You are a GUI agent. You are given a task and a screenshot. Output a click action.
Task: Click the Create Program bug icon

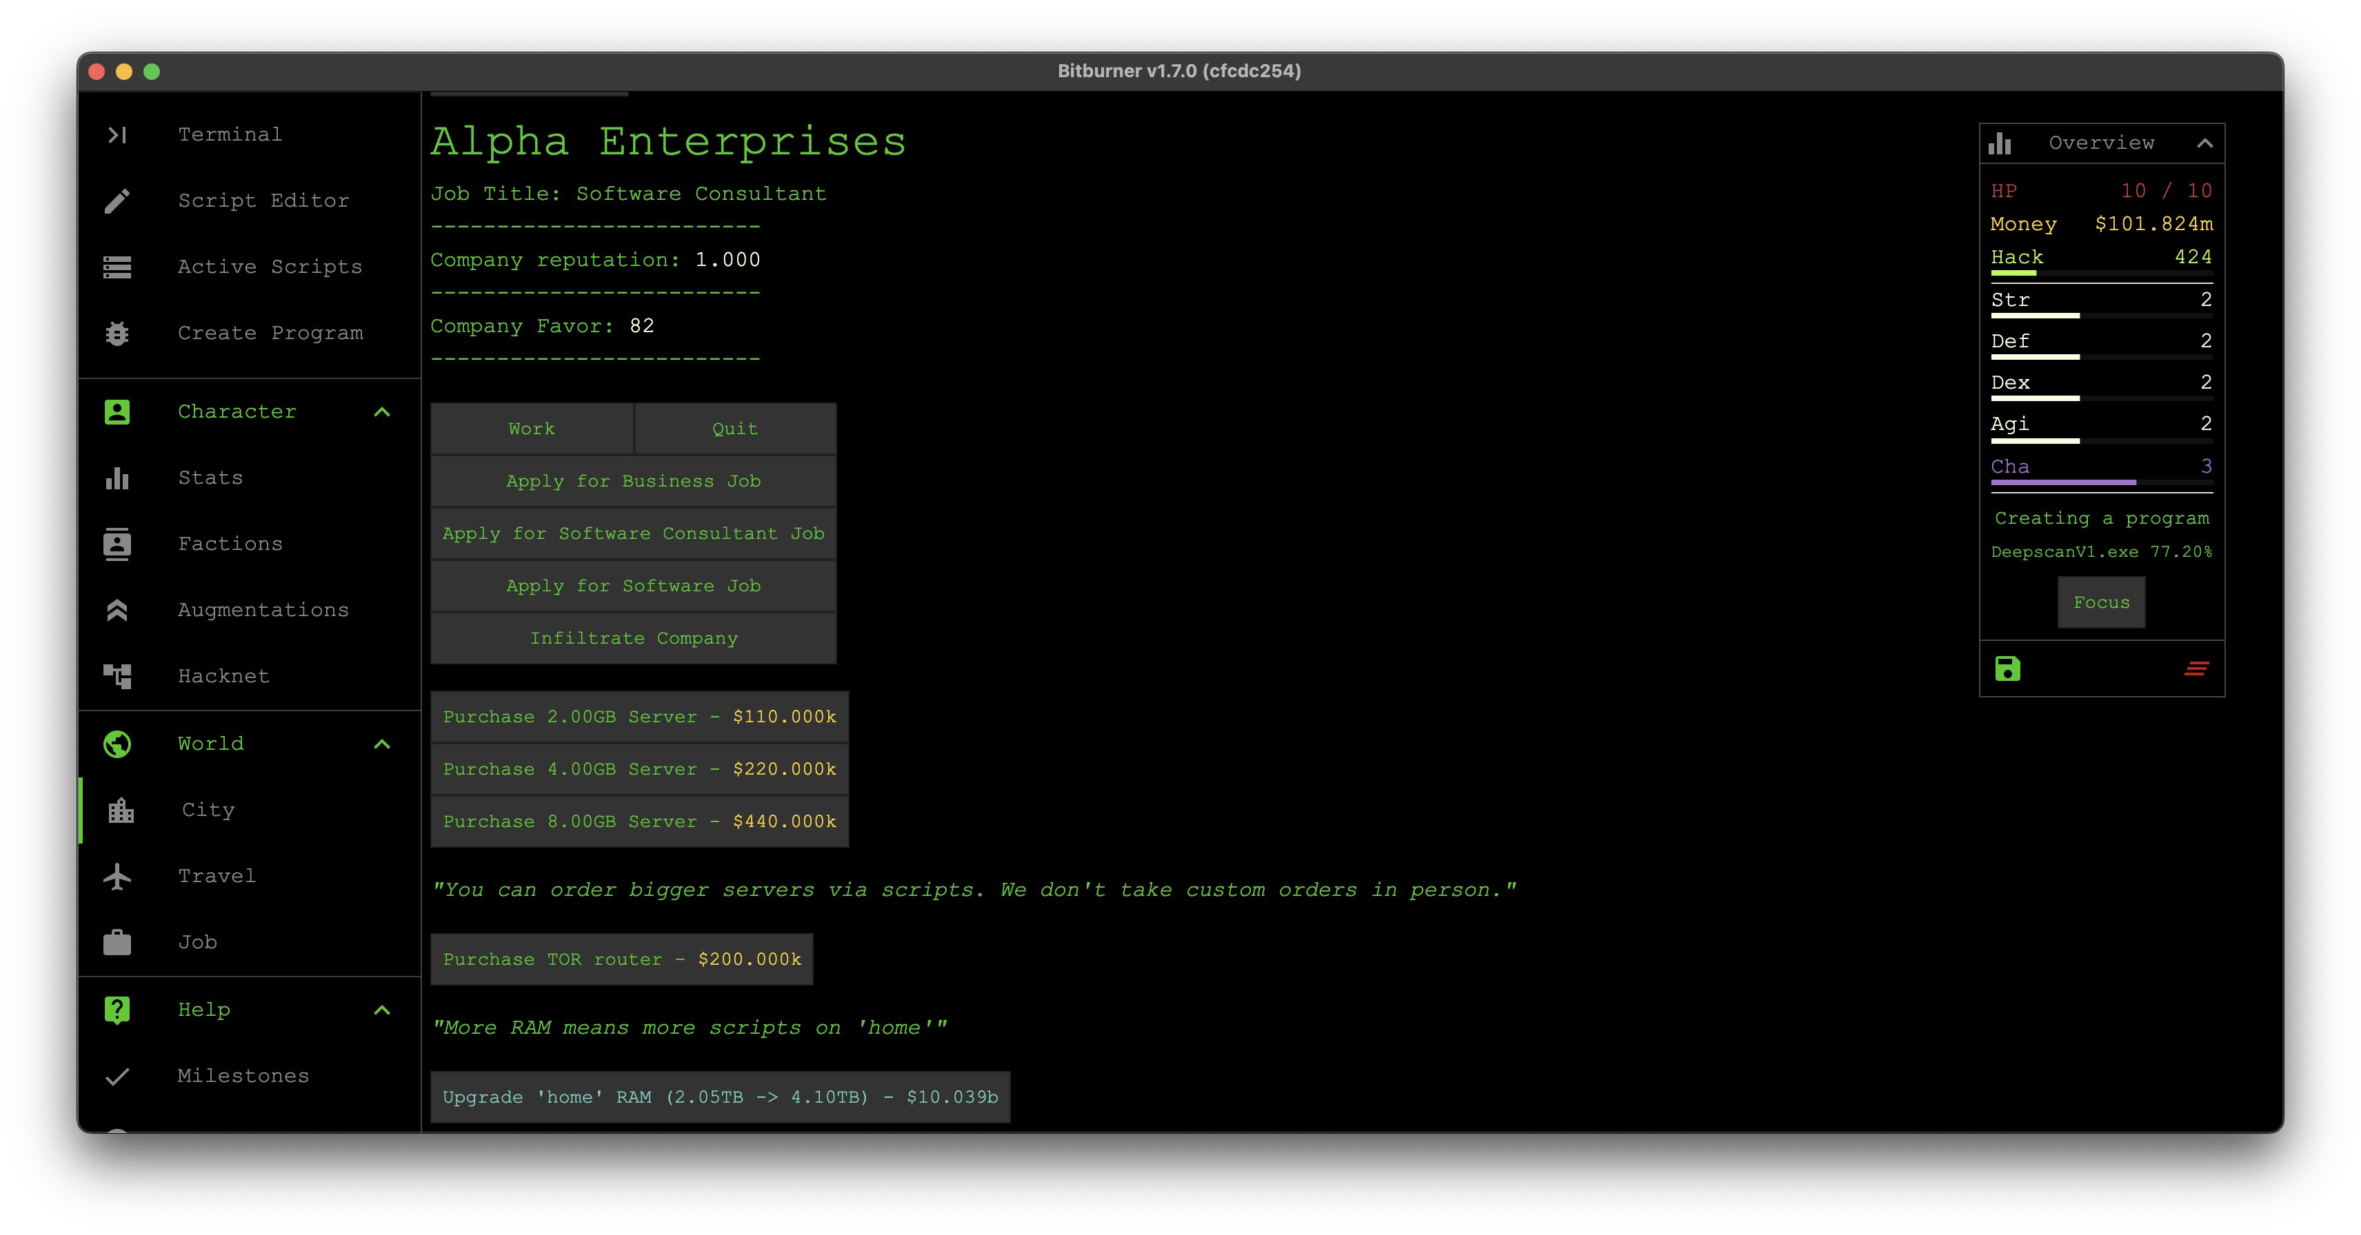point(117,334)
